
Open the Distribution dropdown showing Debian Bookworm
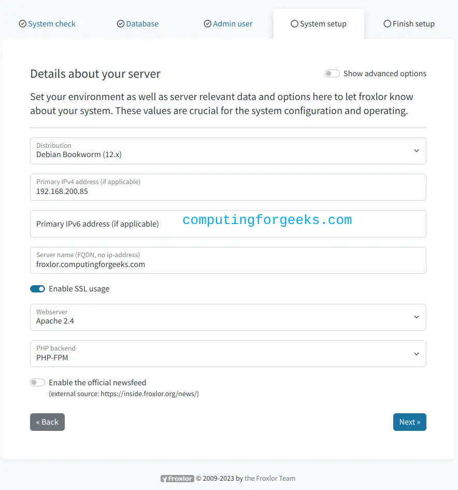(x=228, y=151)
